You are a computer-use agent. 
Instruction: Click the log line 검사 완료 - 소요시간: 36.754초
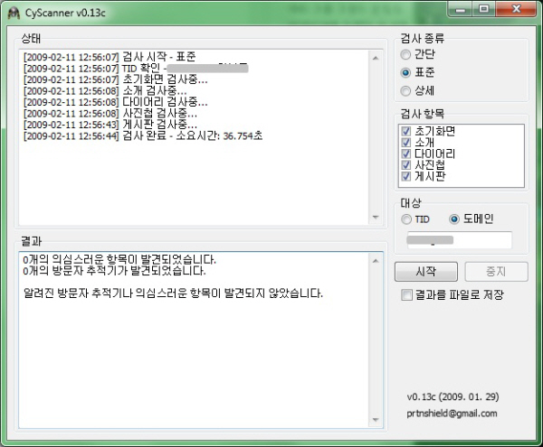click(143, 136)
